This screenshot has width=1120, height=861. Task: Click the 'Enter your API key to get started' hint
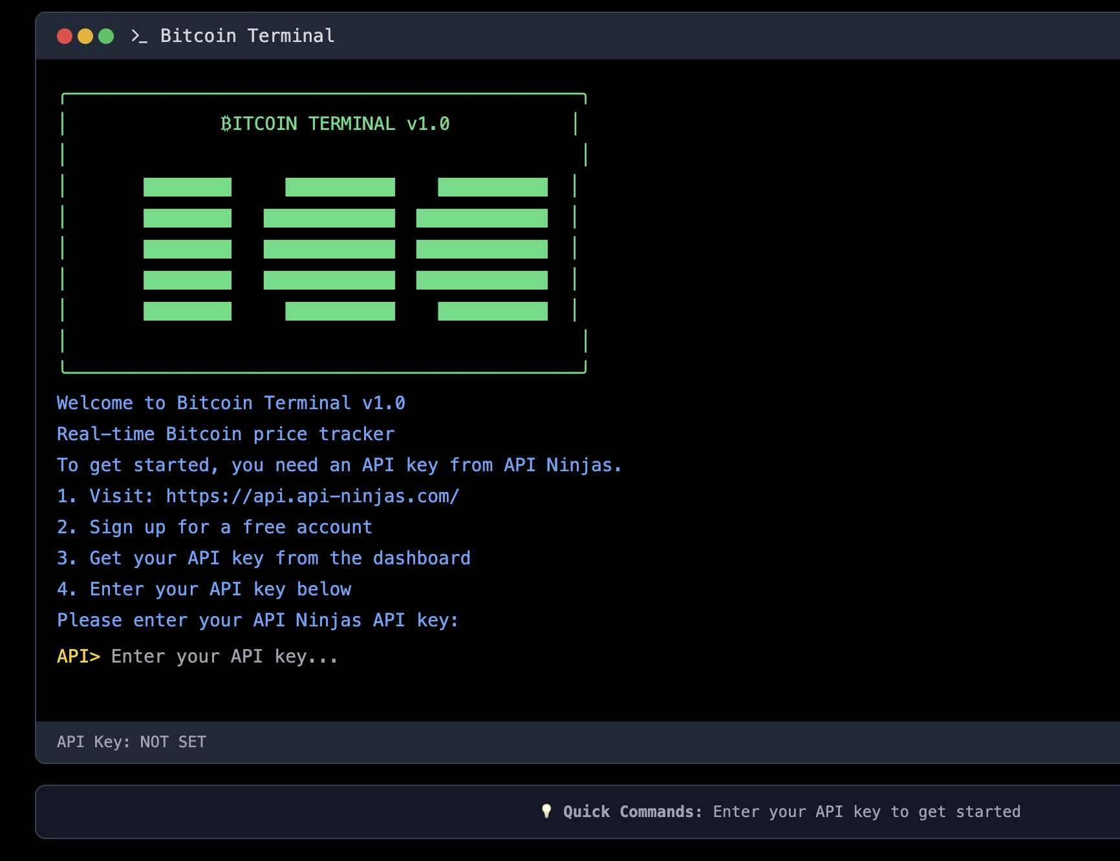pyautogui.click(x=867, y=811)
